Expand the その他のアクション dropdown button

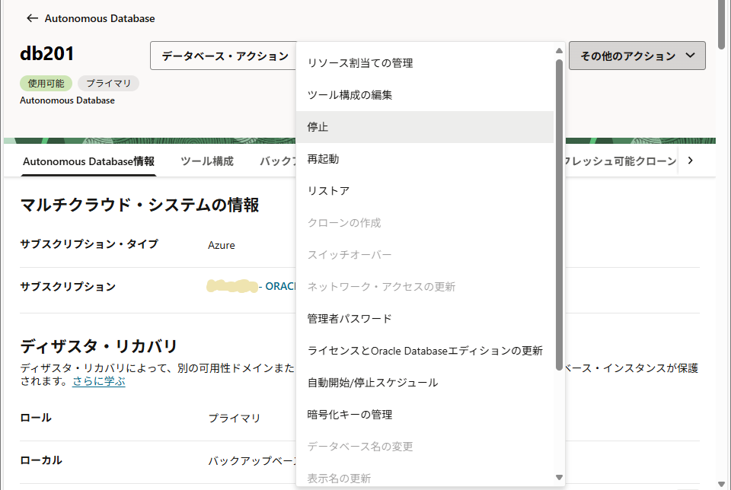(637, 56)
